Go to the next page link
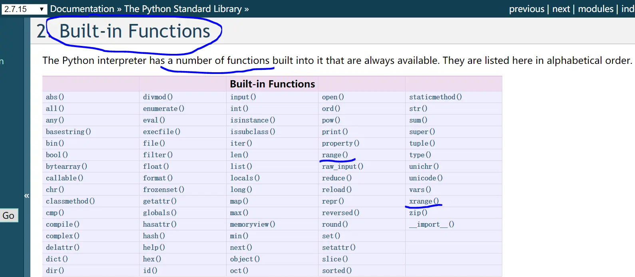635x277 pixels. pos(561,9)
